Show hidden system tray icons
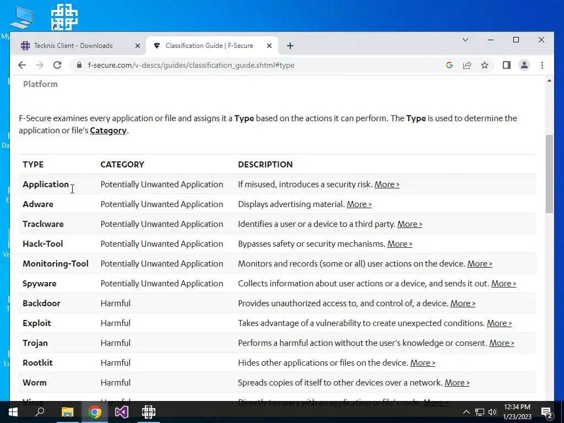Viewport: 564px width, 423px height. 466,412
